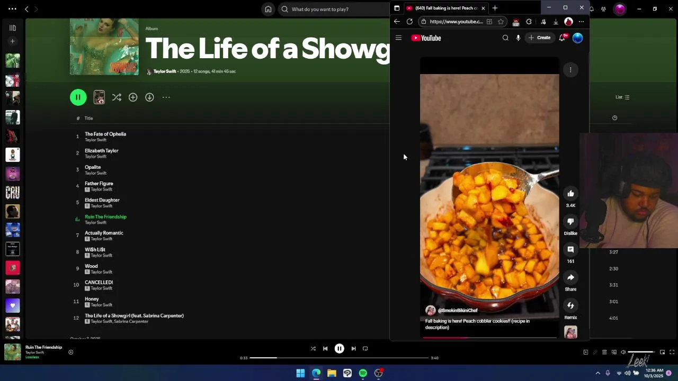
Task: Open YouTube search
Action: (x=505, y=38)
